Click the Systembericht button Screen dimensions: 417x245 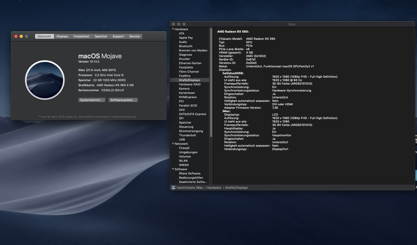92,100
